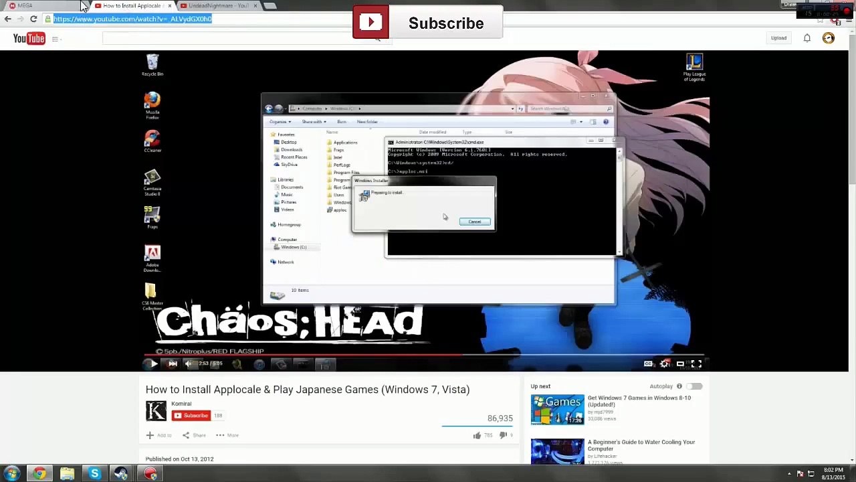This screenshot has width=856, height=482.
Task: Click the Mozilla Firefox icon in video
Action: point(152,104)
